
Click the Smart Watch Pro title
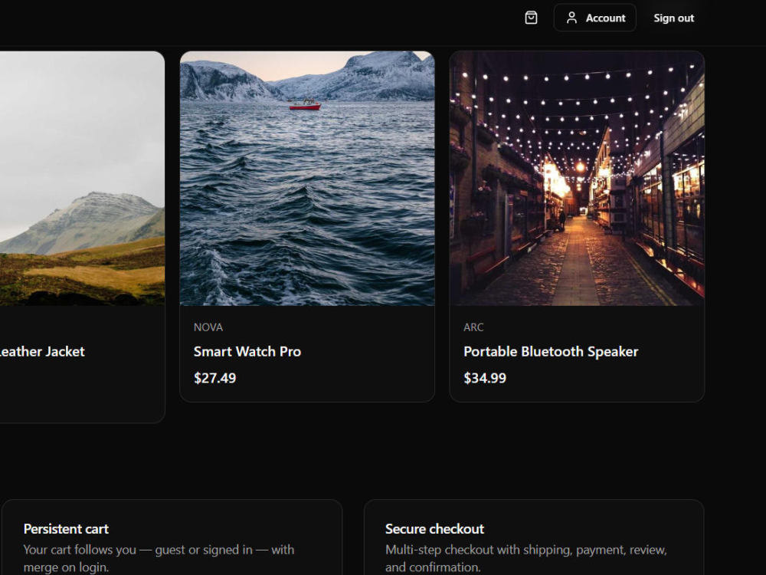pyautogui.click(x=247, y=352)
